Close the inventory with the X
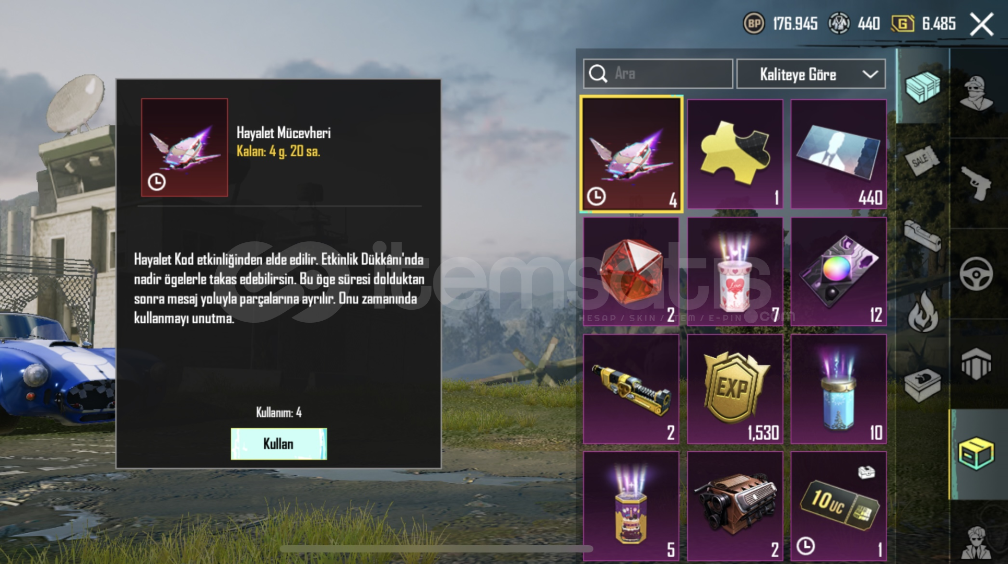This screenshot has width=1008, height=564. click(x=982, y=24)
